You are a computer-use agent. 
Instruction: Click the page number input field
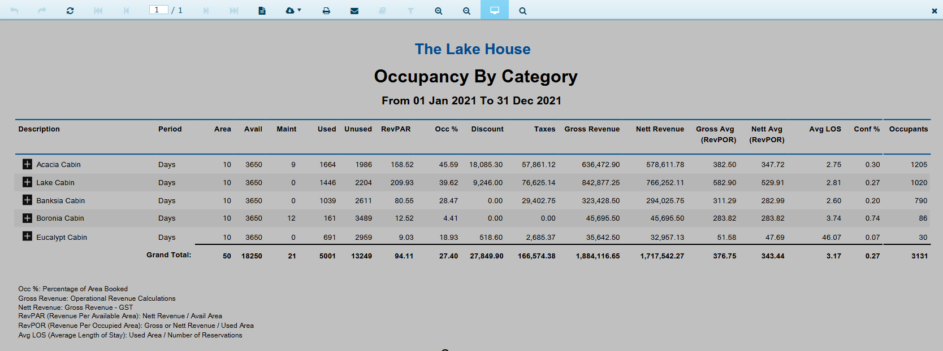158,10
